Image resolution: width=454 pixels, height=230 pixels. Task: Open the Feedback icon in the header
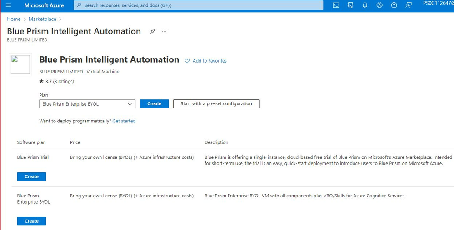409,5
